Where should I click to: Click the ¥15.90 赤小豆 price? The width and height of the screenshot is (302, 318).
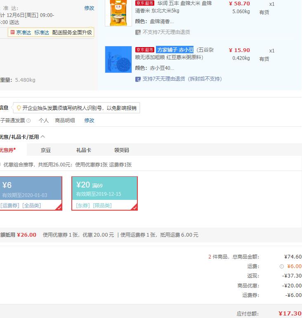coord(239,50)
